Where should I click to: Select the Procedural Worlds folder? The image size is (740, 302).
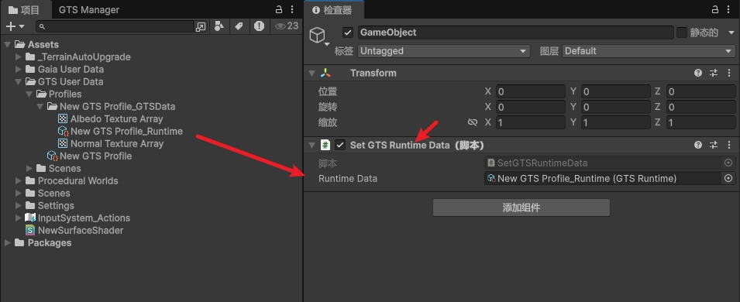click(x=77, y=180)
